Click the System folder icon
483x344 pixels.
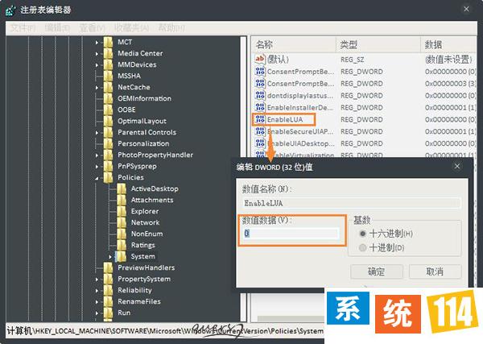click(121, 256)
